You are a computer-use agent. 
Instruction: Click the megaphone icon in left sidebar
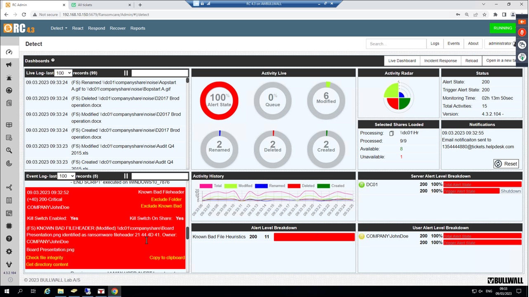click(x=9, y=65)
